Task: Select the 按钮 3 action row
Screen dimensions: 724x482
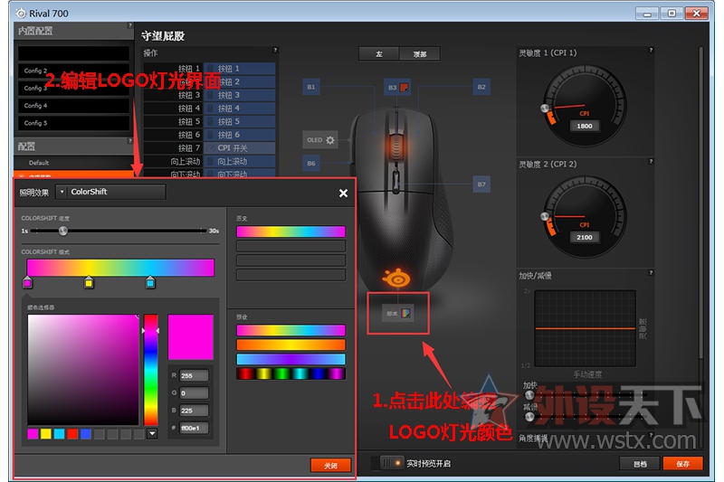Action: pos(209,95)
